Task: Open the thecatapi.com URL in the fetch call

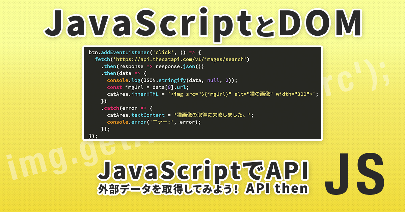Action: point(178,60)
